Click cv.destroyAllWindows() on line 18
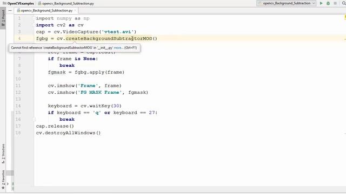 click(68, 133)
